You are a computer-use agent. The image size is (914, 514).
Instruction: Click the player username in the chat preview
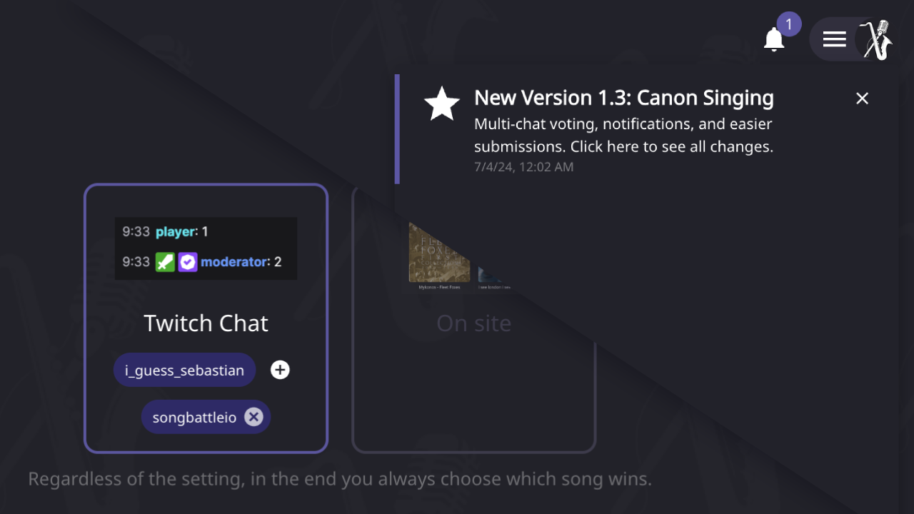point(176,231)
